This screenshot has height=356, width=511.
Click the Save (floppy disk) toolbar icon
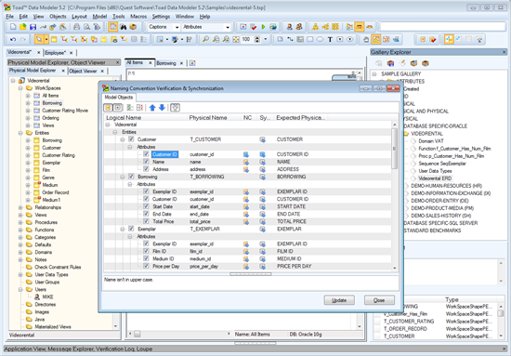click(x=33, y=27)
